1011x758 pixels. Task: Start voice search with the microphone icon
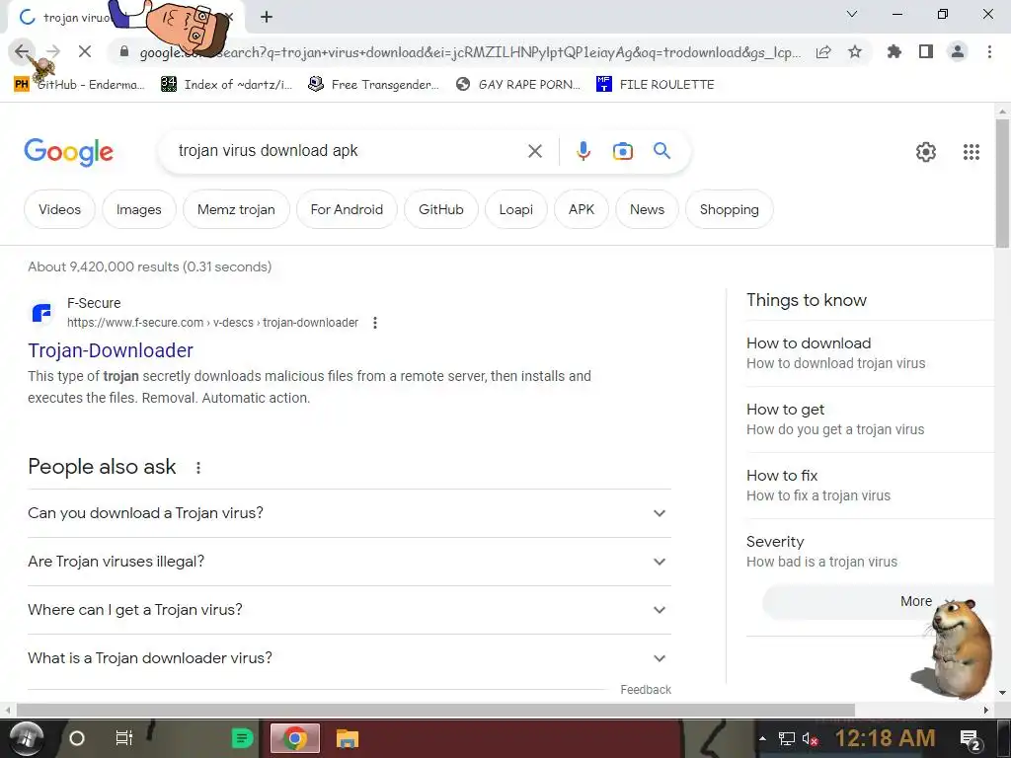coord(583,151)
